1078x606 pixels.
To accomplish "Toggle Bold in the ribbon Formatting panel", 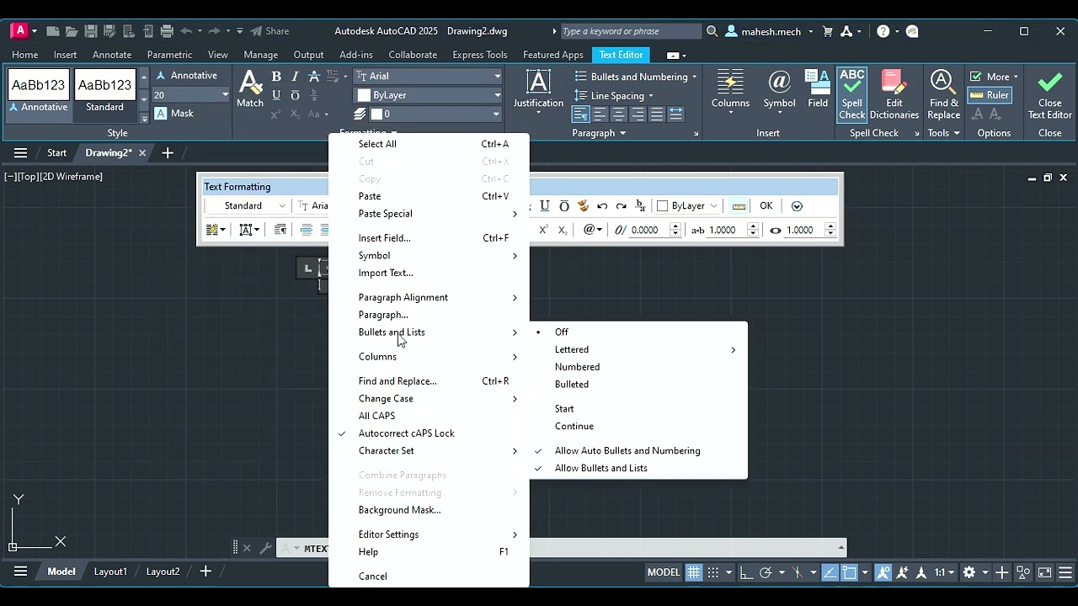I will (x=276, y=77).
